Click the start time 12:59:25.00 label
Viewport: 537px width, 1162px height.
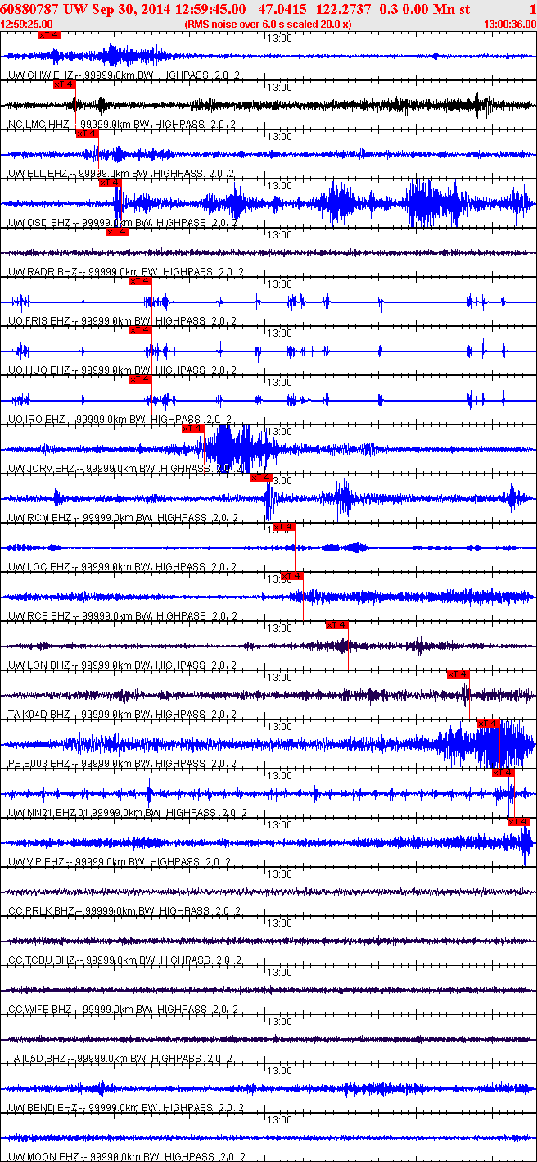(x=28, y=25)
